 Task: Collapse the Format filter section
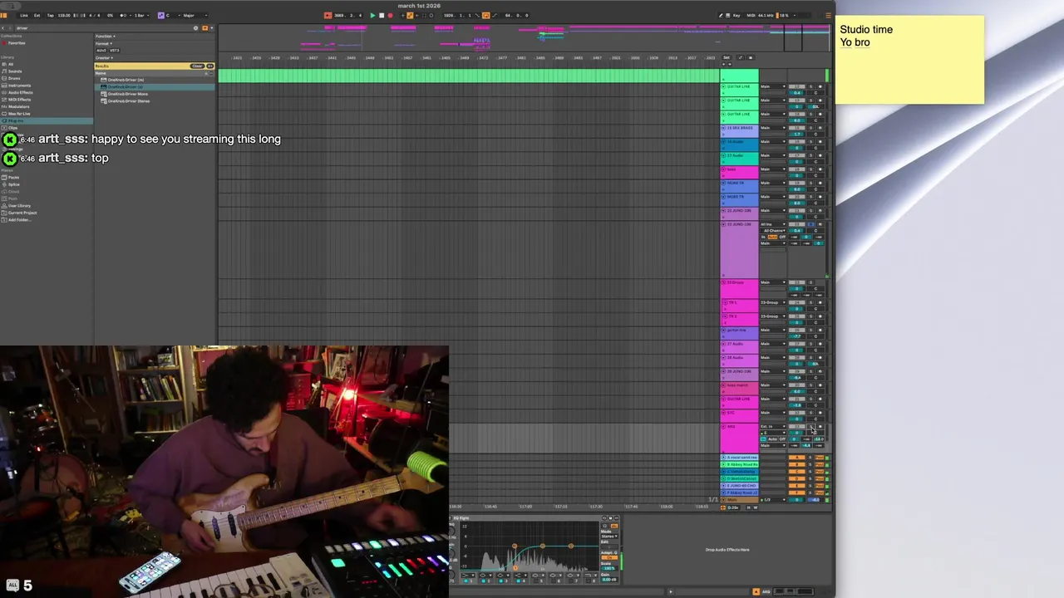(x=104, y=44)
